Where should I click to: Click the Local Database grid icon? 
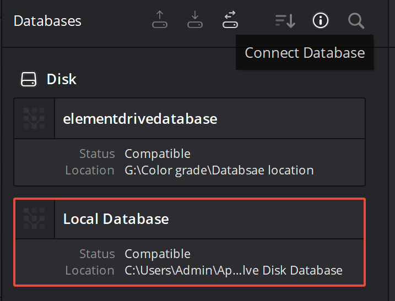click(35, 218)
